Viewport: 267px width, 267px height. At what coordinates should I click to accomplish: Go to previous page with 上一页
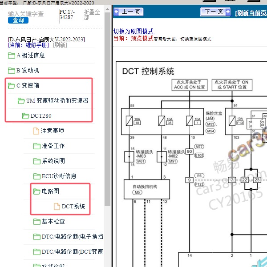pyautogui.click(x=129, y=12)
